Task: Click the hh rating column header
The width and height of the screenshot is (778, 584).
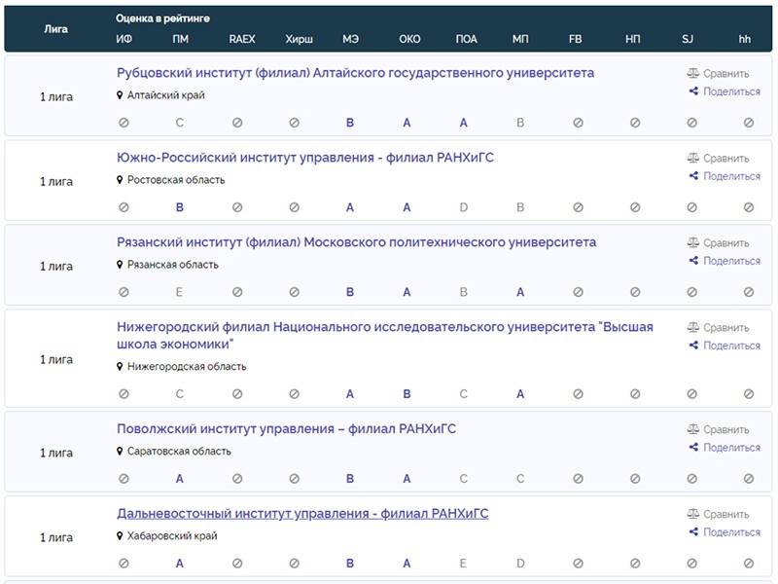Action: pyautogui.click(x=745, y=39)
